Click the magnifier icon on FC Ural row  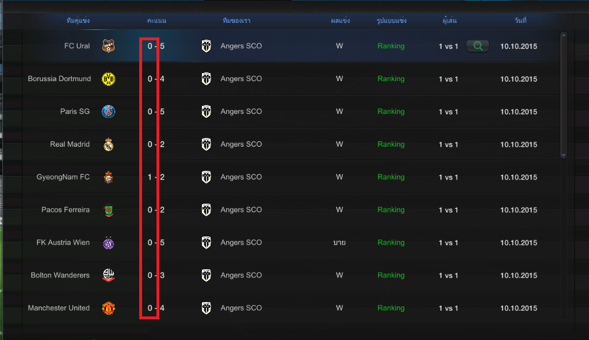click(x=477, y=46)
